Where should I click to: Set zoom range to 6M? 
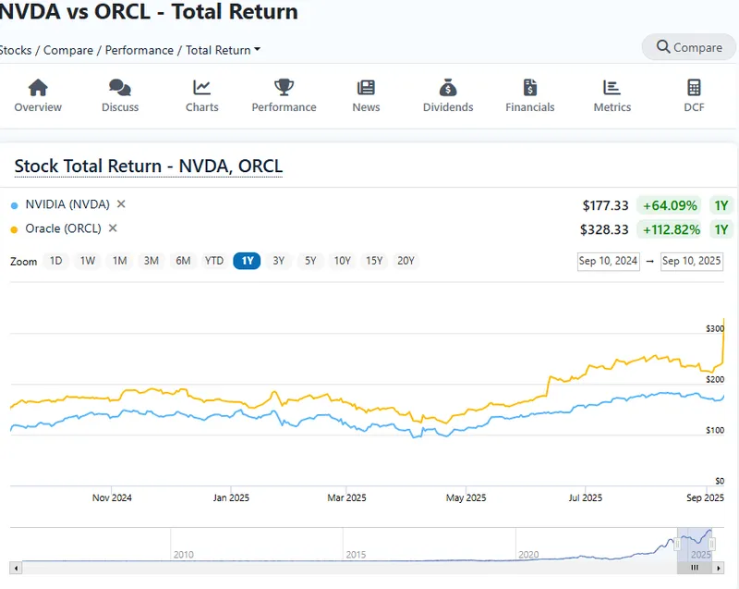(183, 261)
